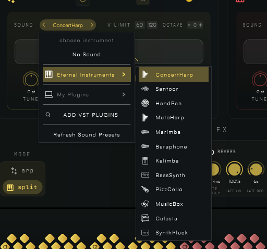Click Refresh Sound Presets
This screenshot has height=249, width=267.
point(87,135)
